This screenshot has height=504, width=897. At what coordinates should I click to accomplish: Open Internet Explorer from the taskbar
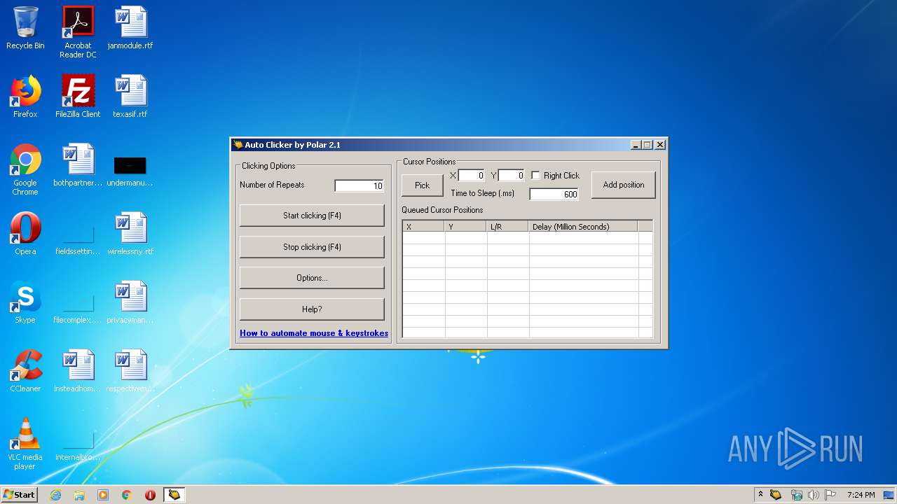(x=55, y=495)
